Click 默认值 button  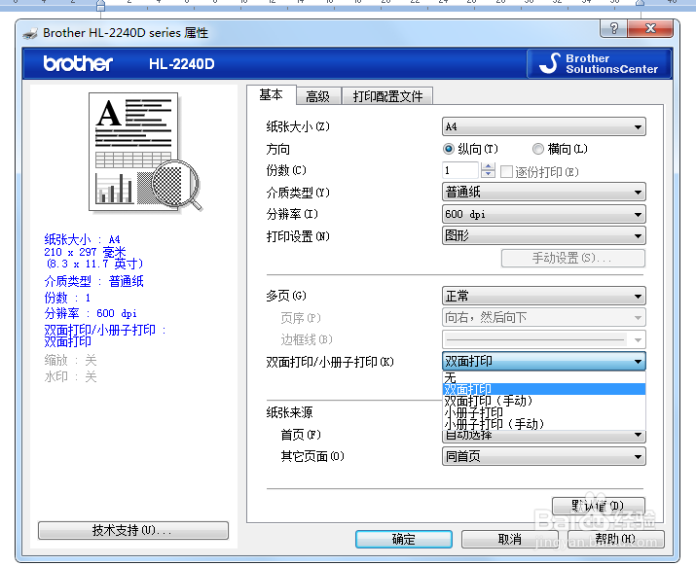pyautogui.click(x=598, y=506)
